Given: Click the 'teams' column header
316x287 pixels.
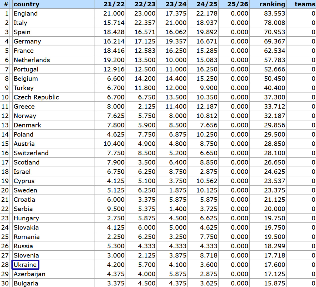Looking at the screenshot, I should tap(305, 4).
